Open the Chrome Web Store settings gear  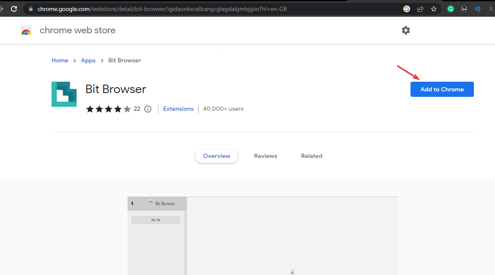[x=405, y=30]
